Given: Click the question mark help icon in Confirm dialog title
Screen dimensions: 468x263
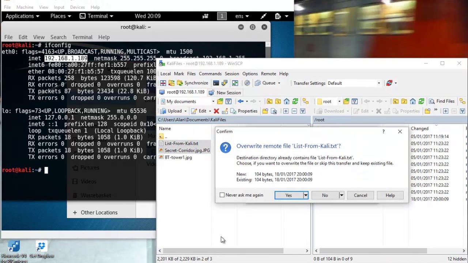Looking at the screenshot, I should pos(384,131).
